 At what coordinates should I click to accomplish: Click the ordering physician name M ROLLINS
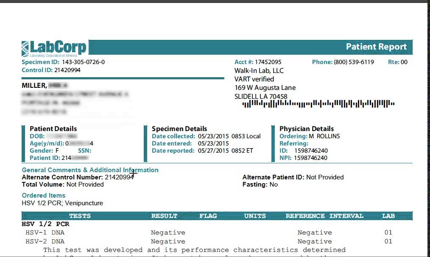(x=324, y=136)
